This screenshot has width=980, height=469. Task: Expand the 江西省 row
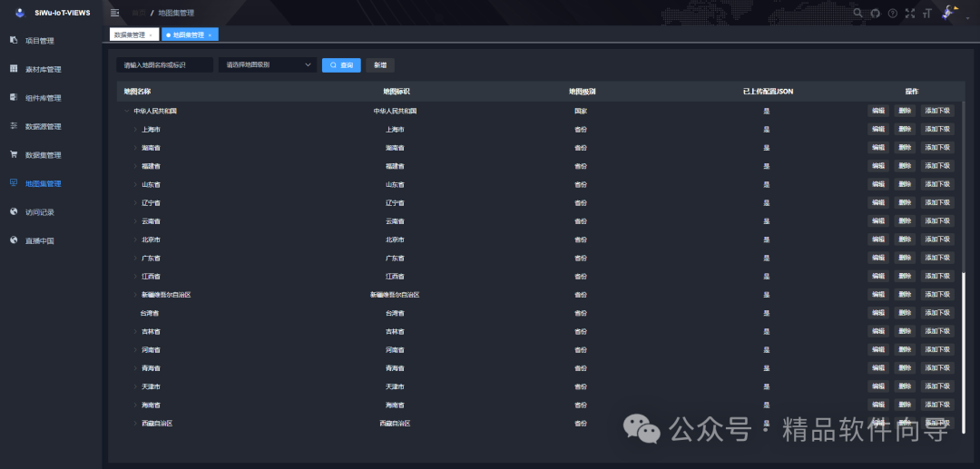[x=135, y=276]
